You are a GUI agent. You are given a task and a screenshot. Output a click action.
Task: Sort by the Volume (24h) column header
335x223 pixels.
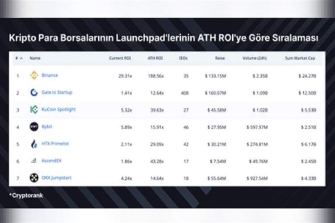(255, 58)
